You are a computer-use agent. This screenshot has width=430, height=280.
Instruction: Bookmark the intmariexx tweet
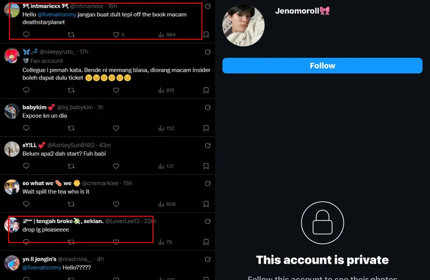206,35
